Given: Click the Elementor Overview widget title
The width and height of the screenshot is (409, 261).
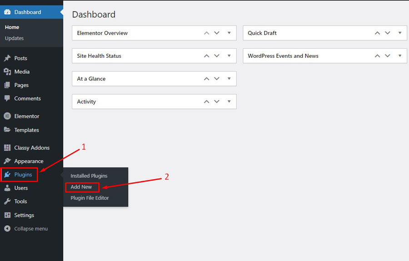Looking at the screenshot, I should pyautogui.click(x=102, y=33).
